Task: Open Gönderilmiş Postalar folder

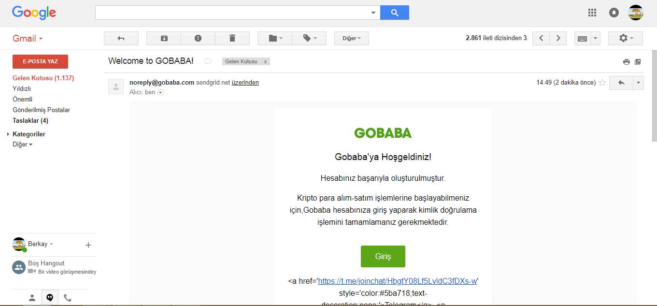Action: [x=41, y=110]
